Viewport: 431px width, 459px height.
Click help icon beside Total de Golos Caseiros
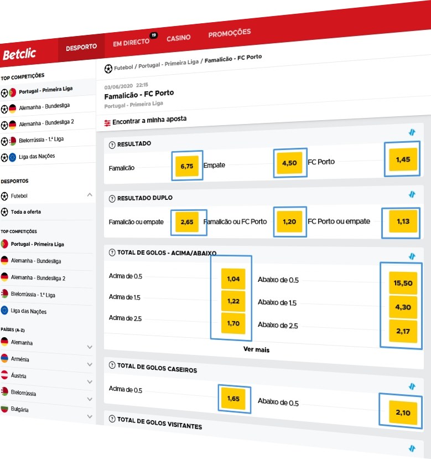point(112,365)
